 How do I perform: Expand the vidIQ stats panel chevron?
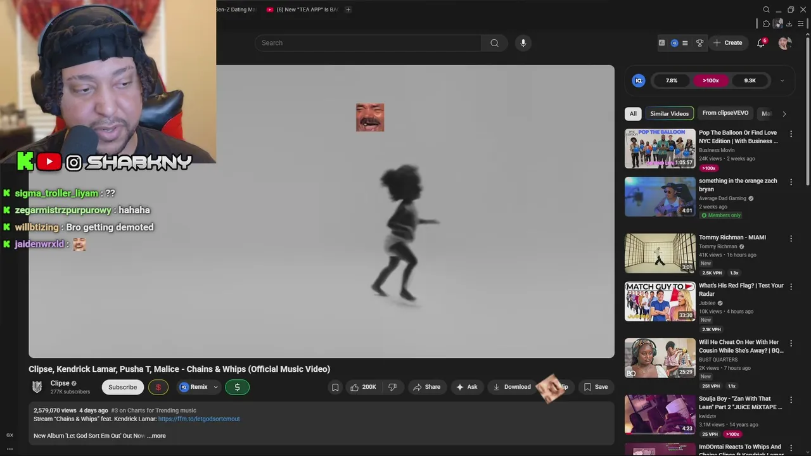(x=782, y=80)
